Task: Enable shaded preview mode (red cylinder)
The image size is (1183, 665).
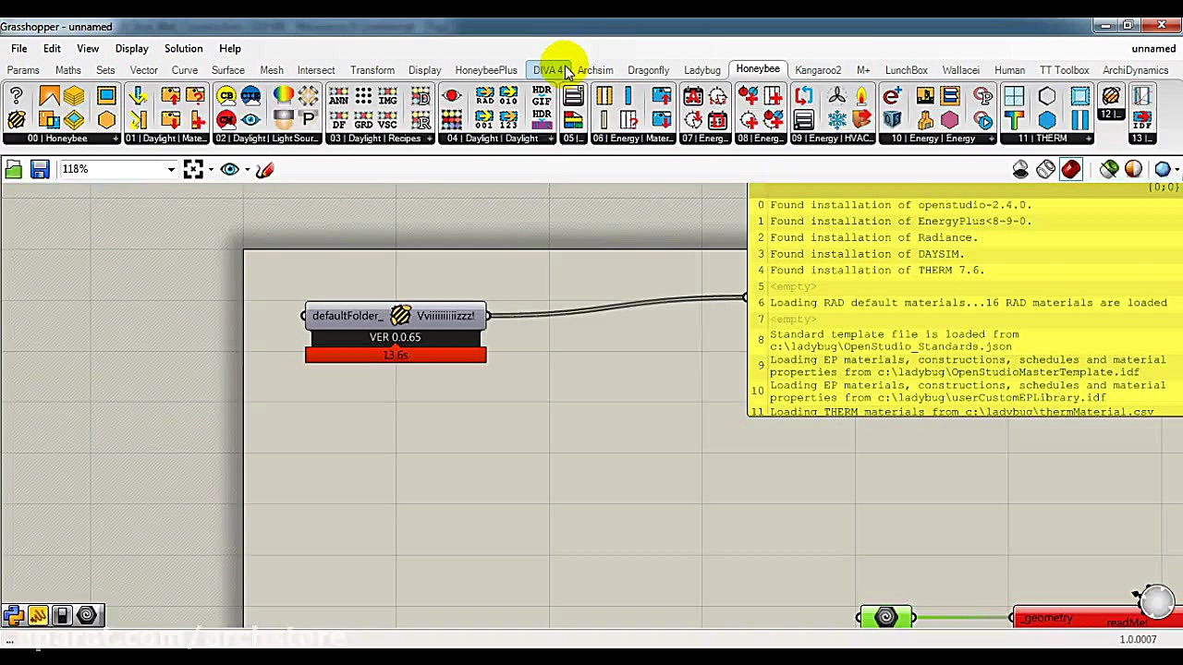Action: pyautogui.click(x=1071, y=169)
